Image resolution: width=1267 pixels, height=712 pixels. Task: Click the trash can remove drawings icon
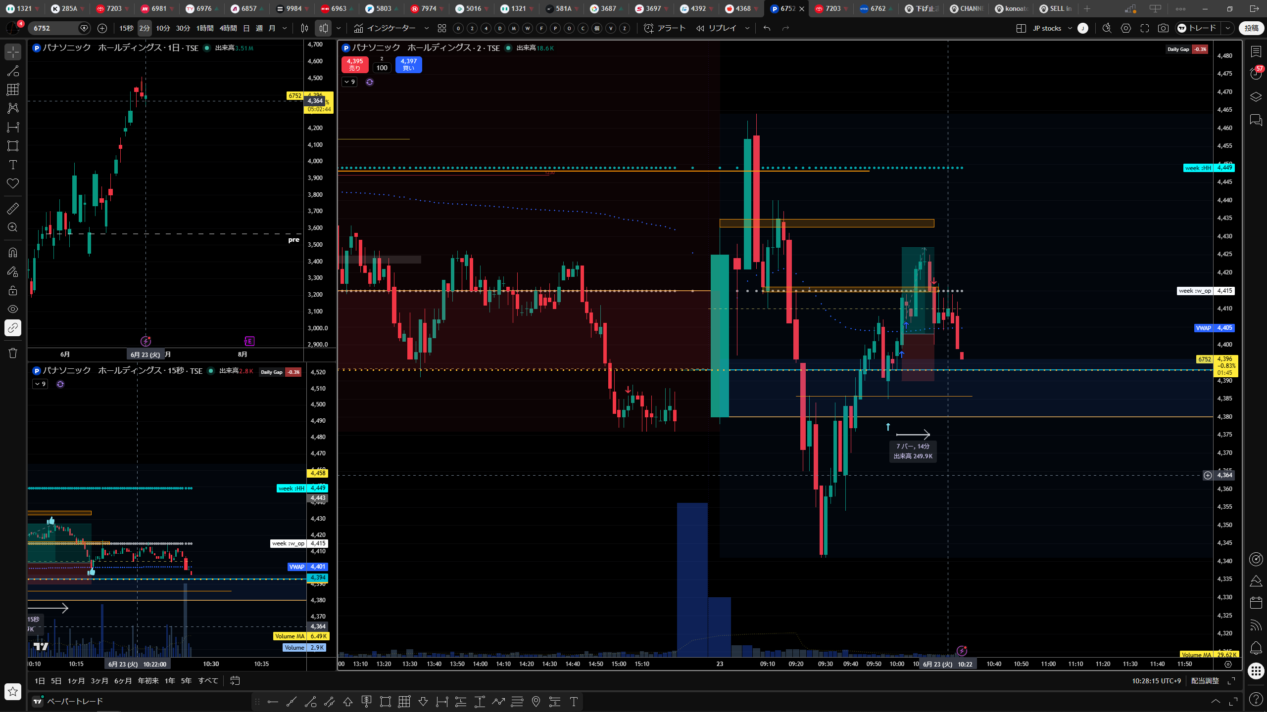pos(13,353)
